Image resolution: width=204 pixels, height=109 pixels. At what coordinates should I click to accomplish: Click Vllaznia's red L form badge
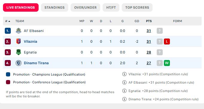click(167, 42)
